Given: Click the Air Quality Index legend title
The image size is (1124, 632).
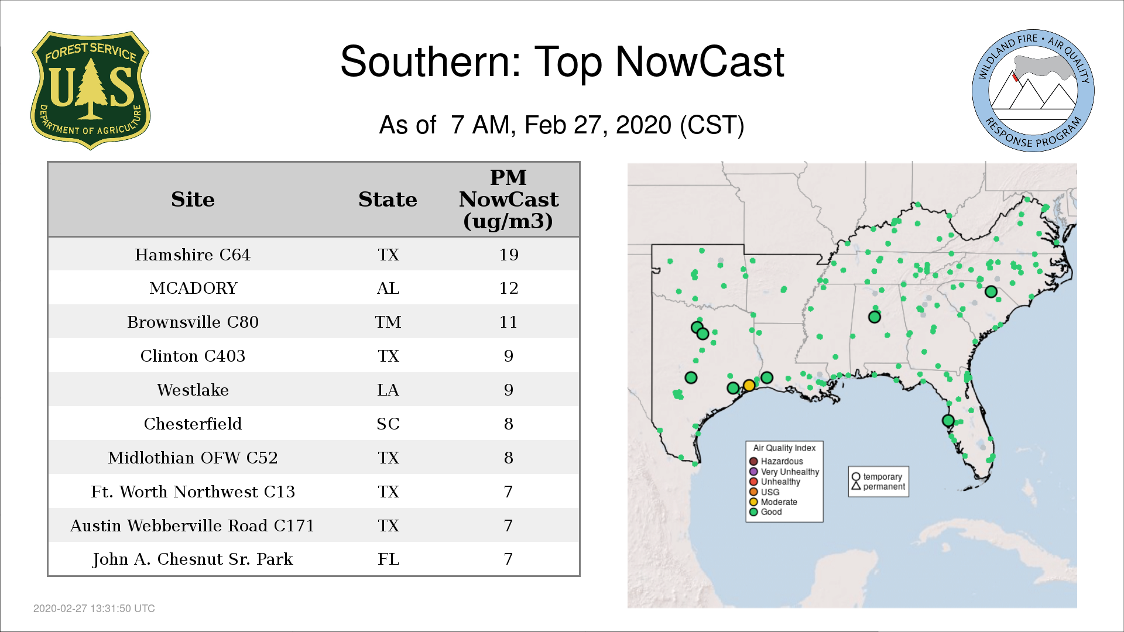Looking at the screenshot, I should [x=784, y=448].
